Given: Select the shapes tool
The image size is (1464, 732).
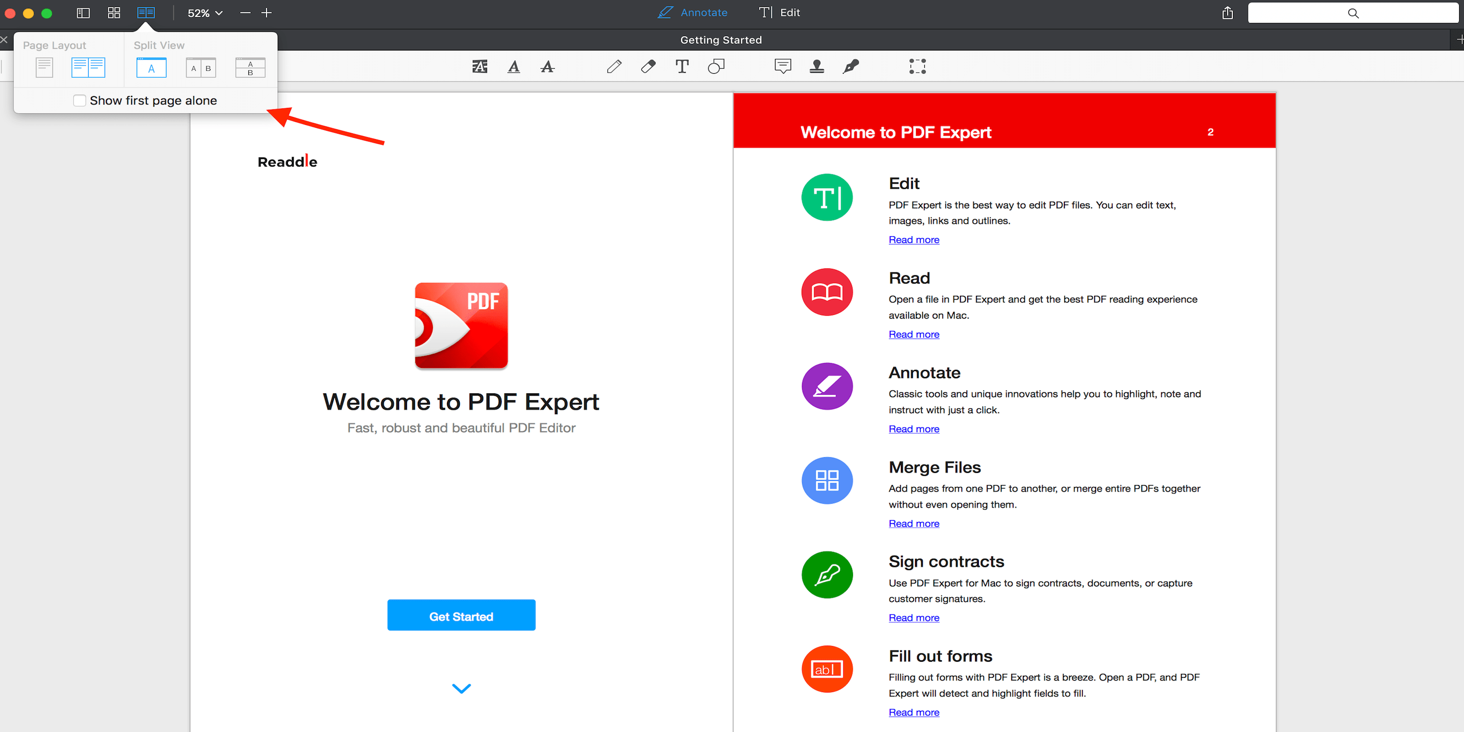Looking at the screenshot, I should 715,66.
